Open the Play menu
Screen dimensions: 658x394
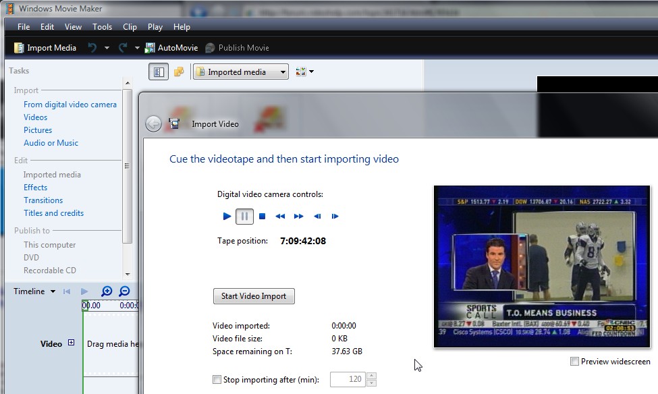(x=155, y=27)
